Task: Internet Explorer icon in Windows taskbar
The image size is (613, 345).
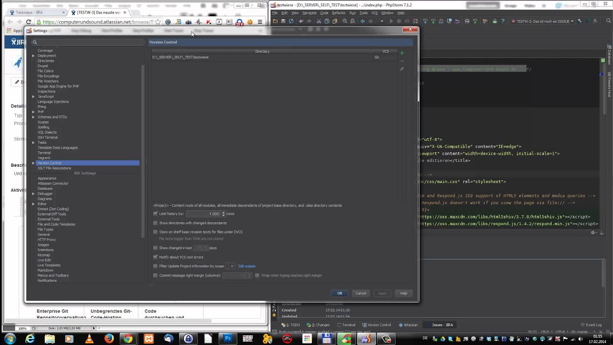Action: 30,339
